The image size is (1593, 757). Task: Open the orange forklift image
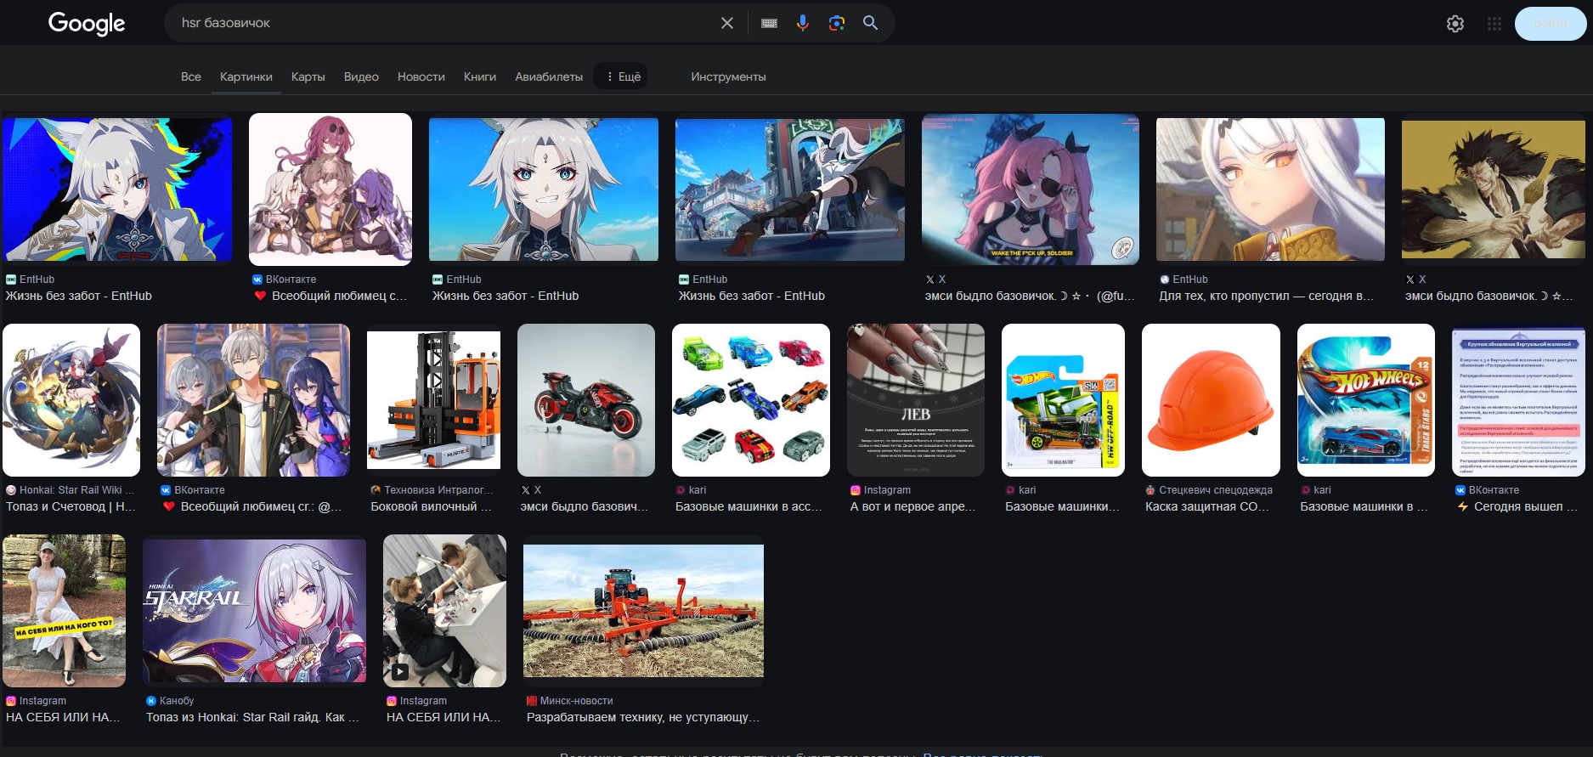(x=434, y=400)
